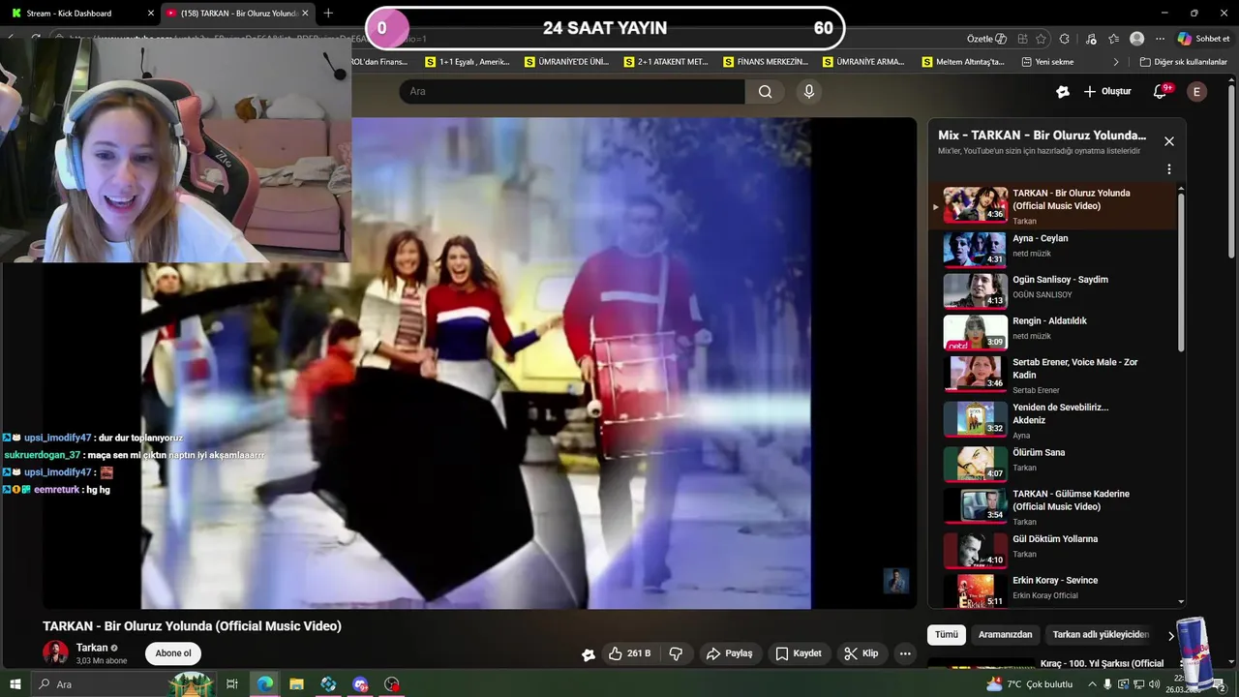Open more actions ellipsis below video

click(x=905, y=653)
